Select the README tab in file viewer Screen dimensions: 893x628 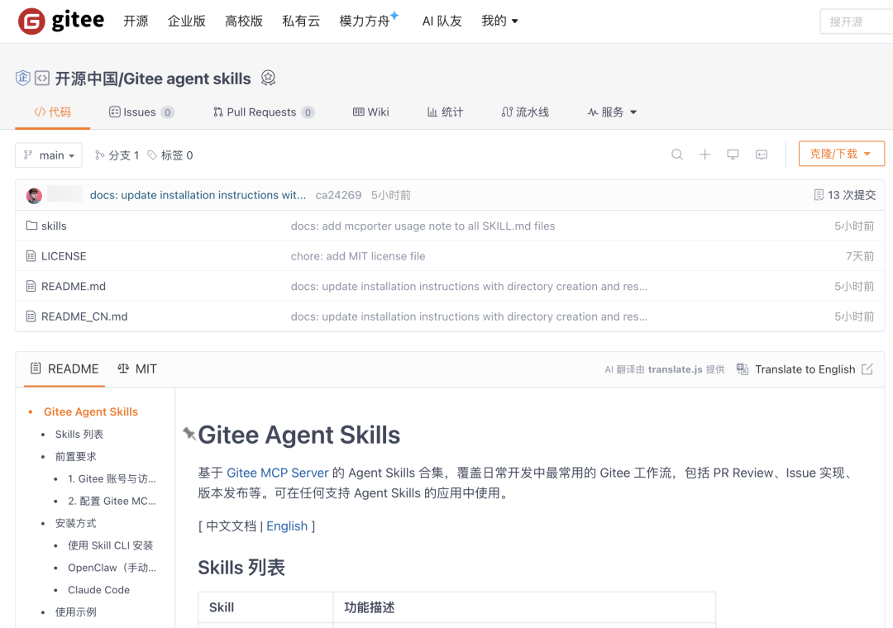64,369
